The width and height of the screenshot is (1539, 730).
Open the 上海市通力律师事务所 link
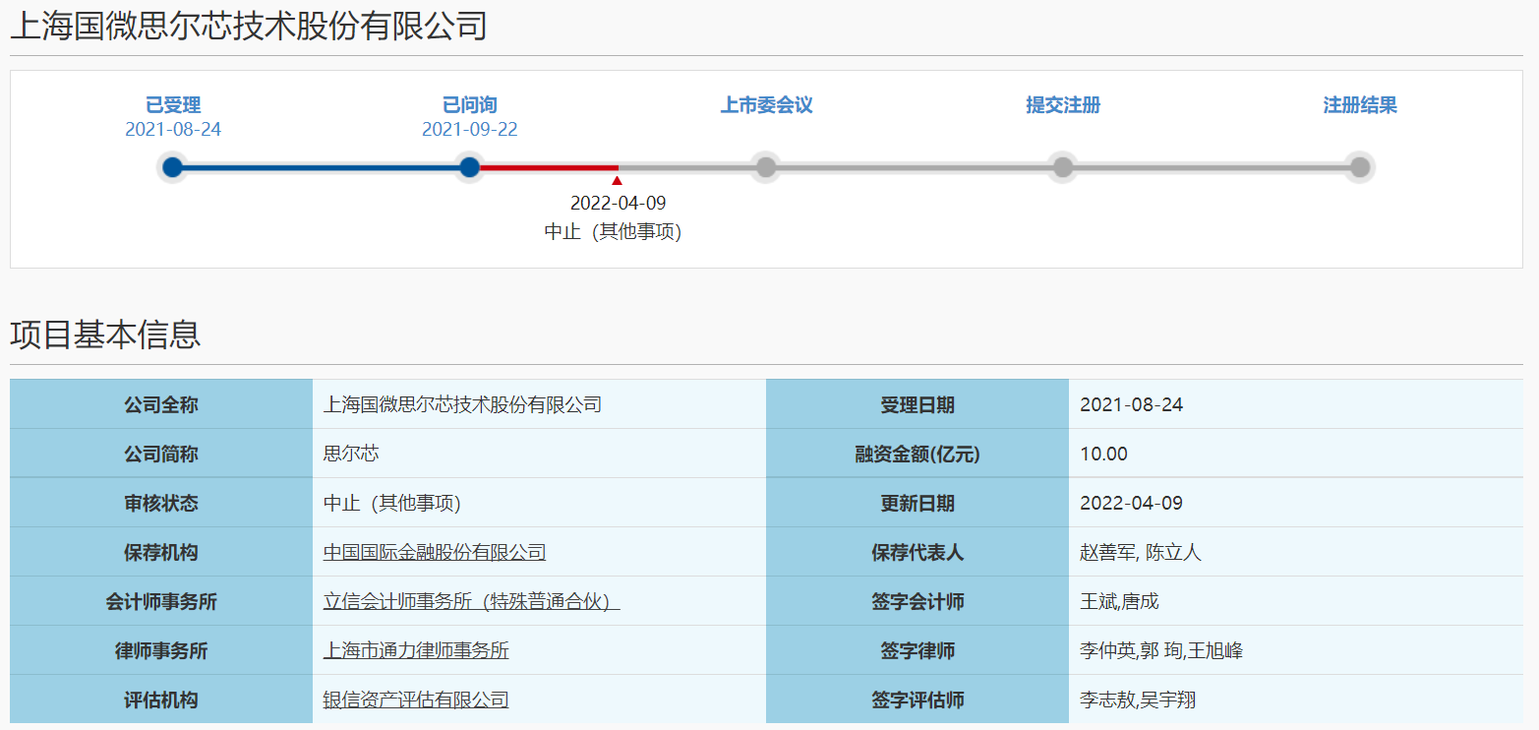[x=416, y=650]
